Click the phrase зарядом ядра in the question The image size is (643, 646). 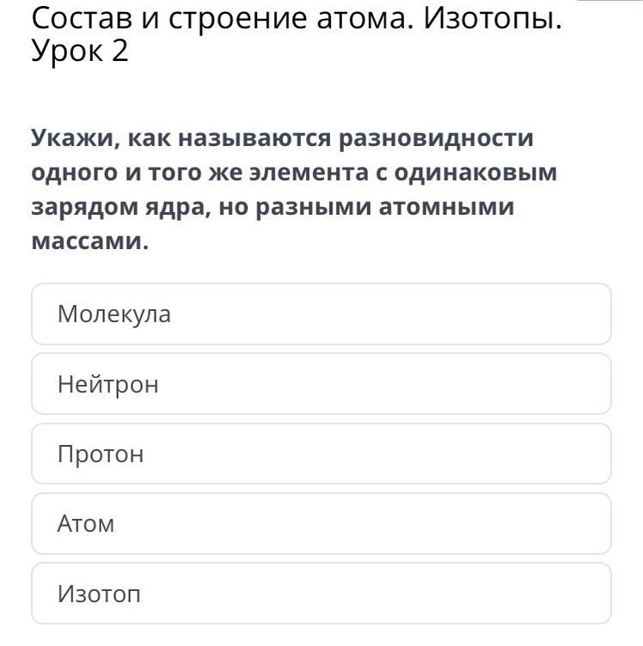click(x=120, y=207)
